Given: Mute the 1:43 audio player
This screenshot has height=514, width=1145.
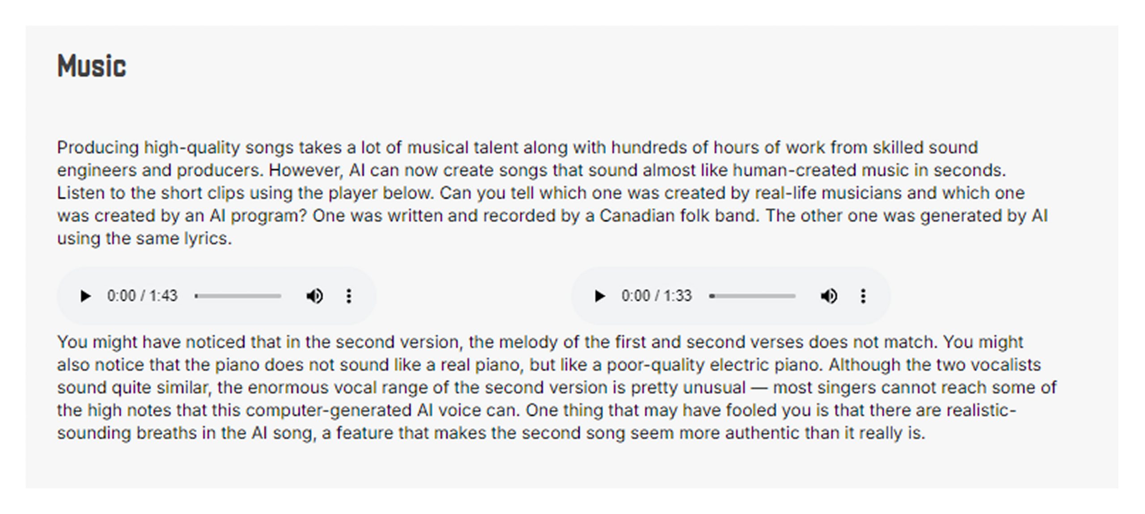Looking at the screenshot, I should 314,296.
